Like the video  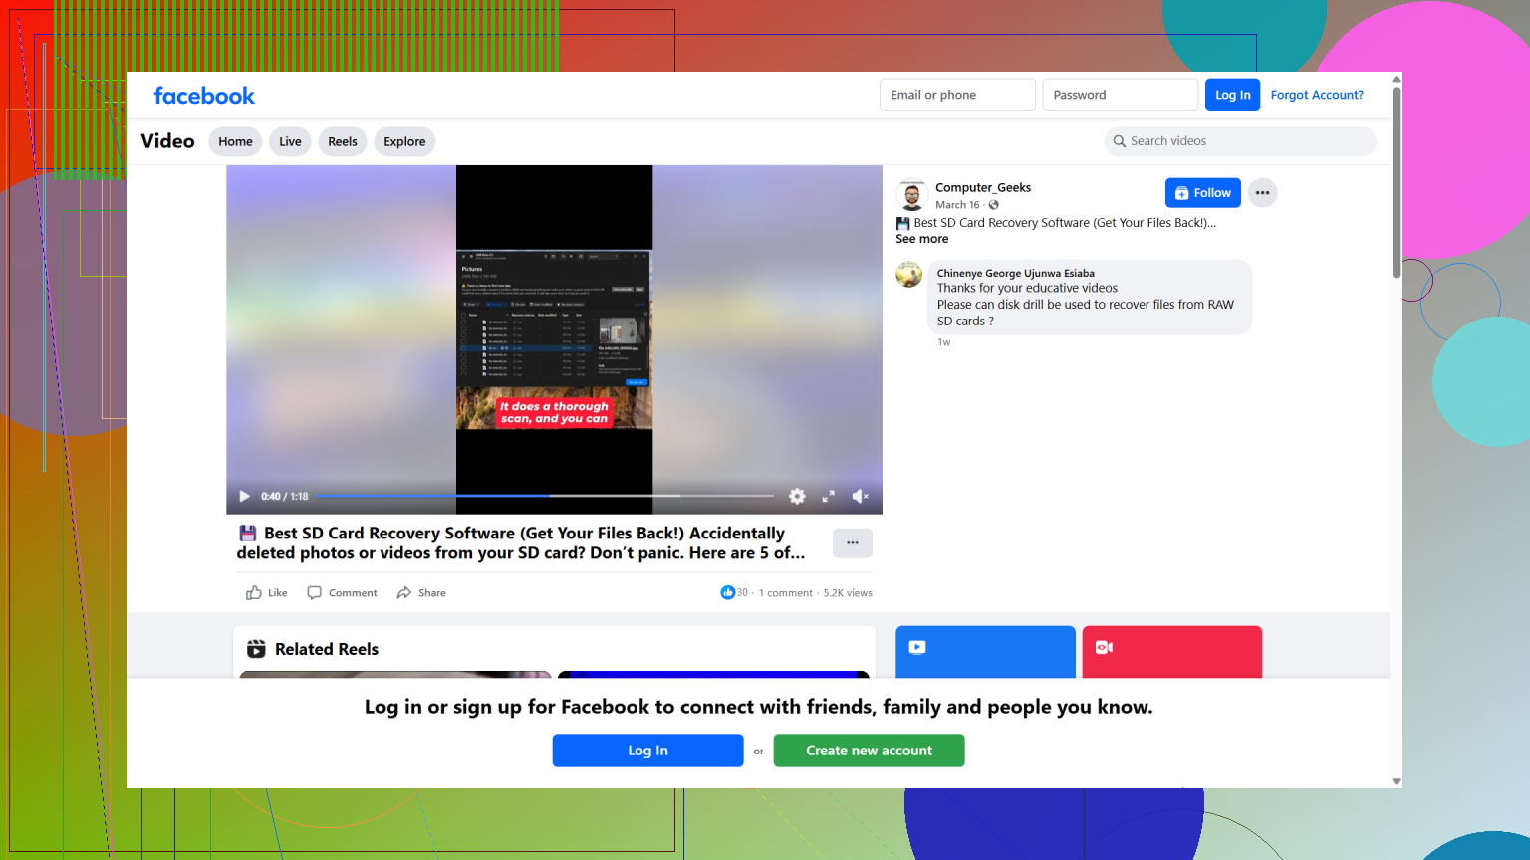point(266,593)
